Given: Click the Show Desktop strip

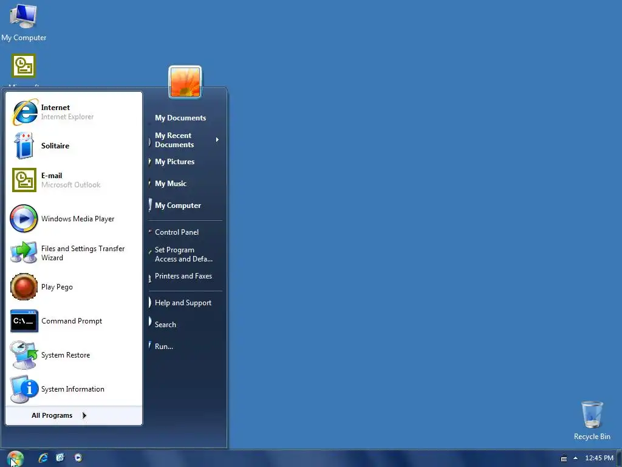Looking at the screenshot, I should coord(619,458).
